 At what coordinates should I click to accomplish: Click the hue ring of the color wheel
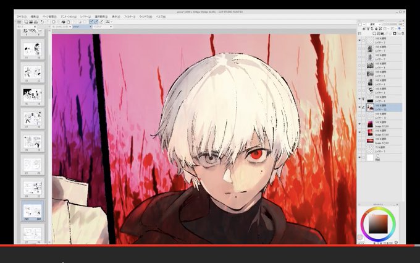pyautogui.click(x=378, y=209)
